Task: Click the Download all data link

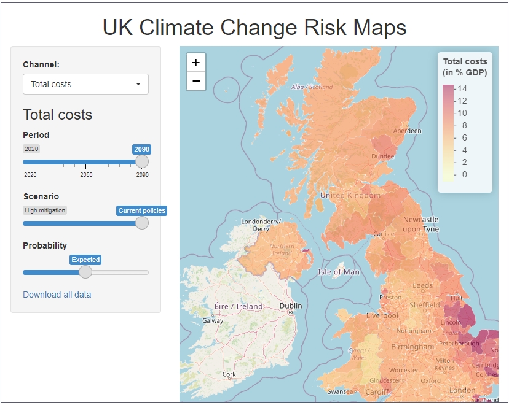Action: [57, 295]
